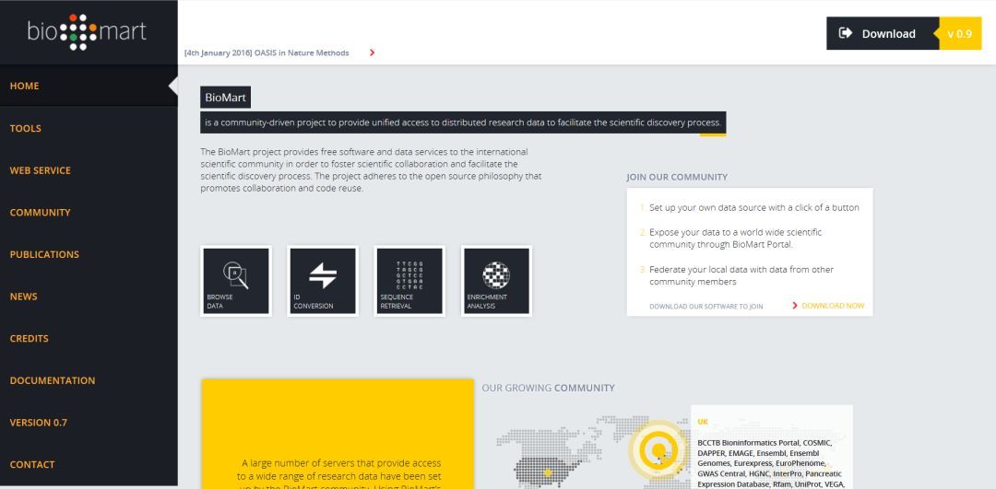This screenshot has width=996, height=489.
Task: Open the Publications menu item
Action: pyautogui.click(x=89, y=254)
